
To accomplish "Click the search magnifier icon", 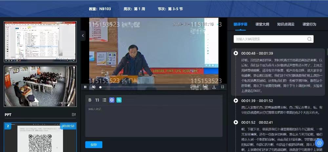I will click(309, 39).
